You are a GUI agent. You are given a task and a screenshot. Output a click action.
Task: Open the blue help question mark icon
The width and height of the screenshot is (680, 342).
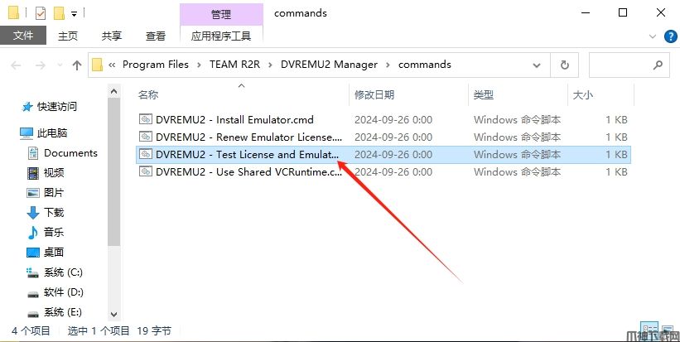670,36
